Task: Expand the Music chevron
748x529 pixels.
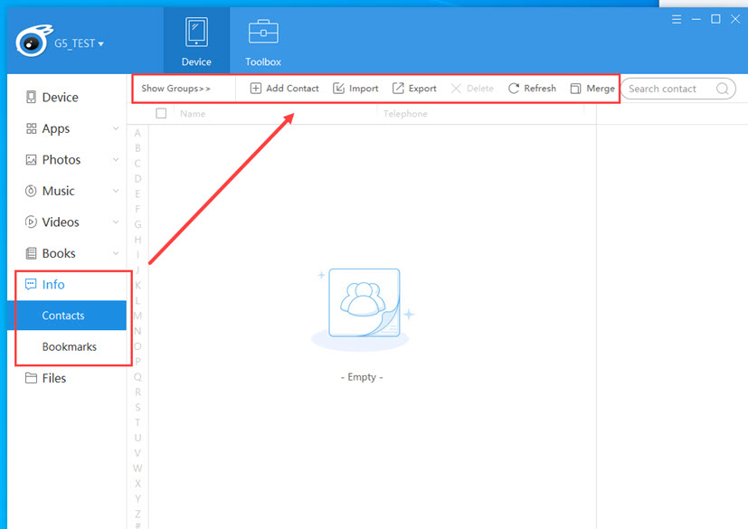Action: pyautogui.click(x=116, y=191)
